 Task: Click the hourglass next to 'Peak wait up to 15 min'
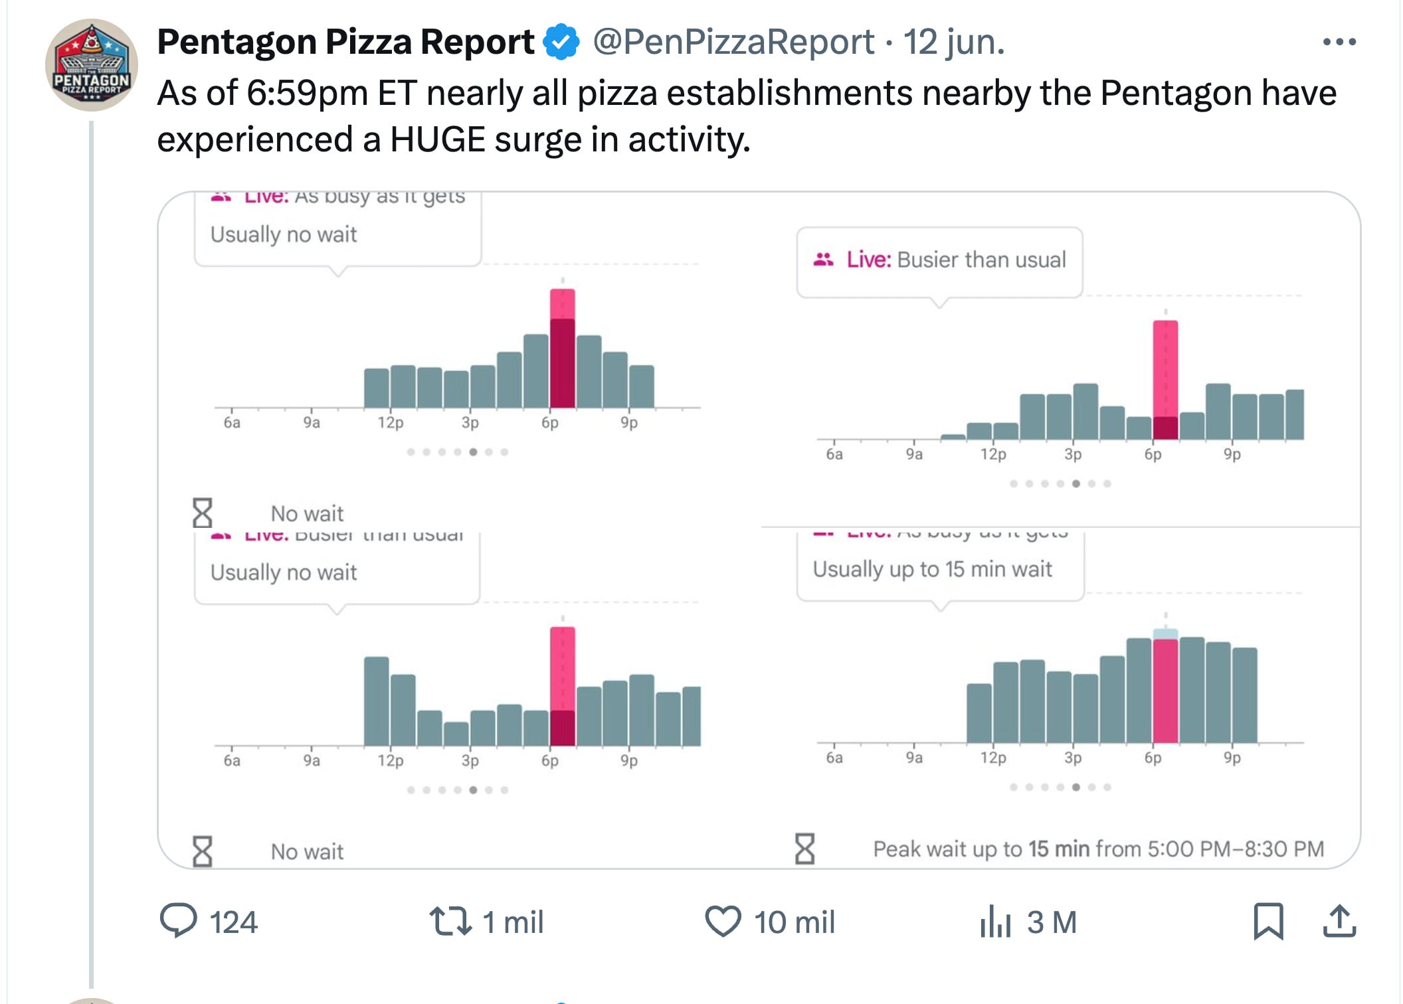(x=806, y=849)
